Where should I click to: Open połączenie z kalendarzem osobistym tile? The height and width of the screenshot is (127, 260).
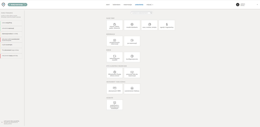(x=115, y=105)
